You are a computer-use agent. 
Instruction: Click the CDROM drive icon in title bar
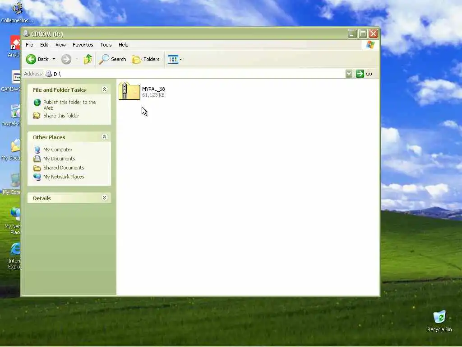26,33
